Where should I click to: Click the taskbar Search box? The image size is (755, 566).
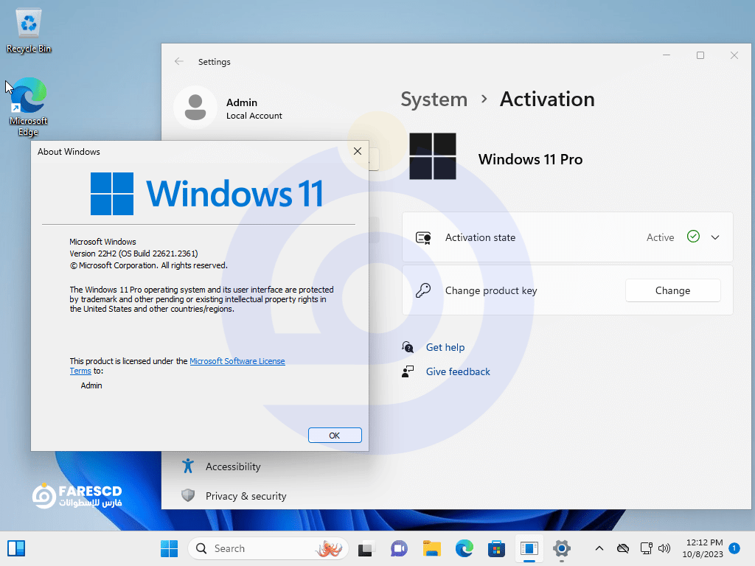268,548
